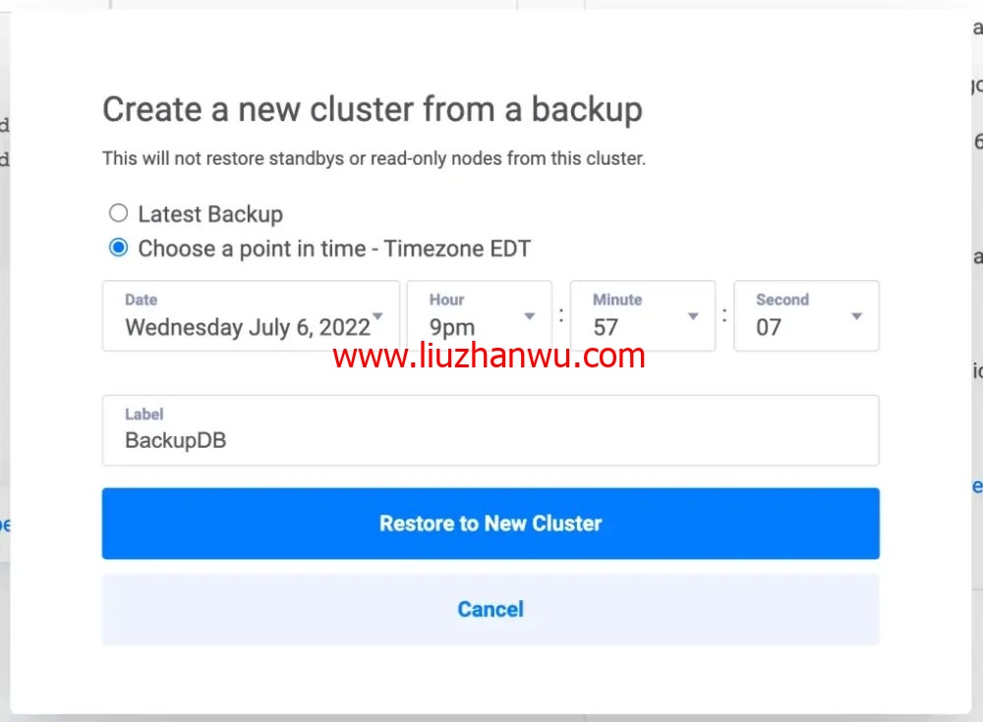Viewport: 983px width, 722px height.
Task: Select the Latest Backup radio button
Action: (x=119, y=213)
